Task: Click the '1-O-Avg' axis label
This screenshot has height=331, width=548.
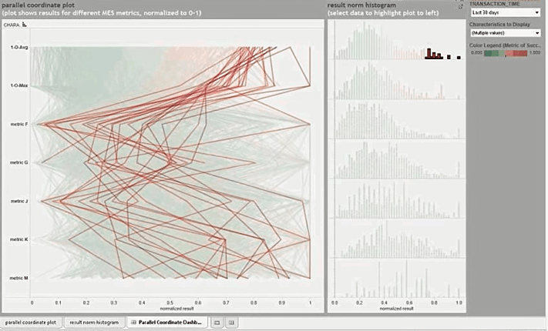Action: [19, 47]
